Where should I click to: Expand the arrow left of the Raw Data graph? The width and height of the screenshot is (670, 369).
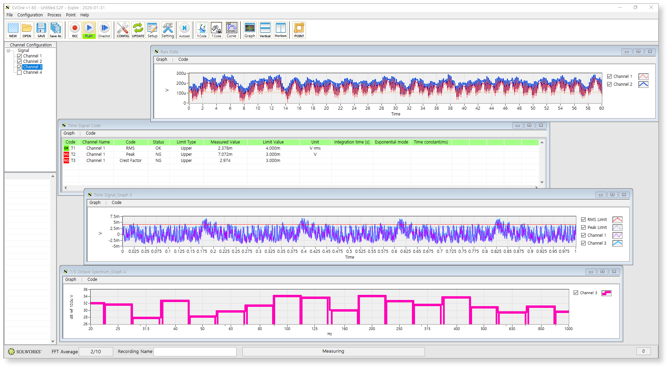tap(167, 90)
